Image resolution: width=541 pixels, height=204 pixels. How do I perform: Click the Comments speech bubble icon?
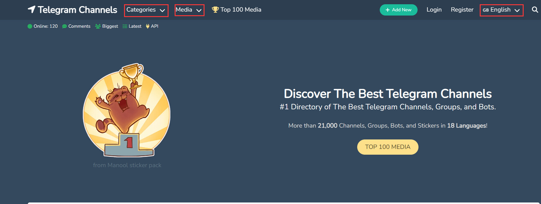point(64,26)
